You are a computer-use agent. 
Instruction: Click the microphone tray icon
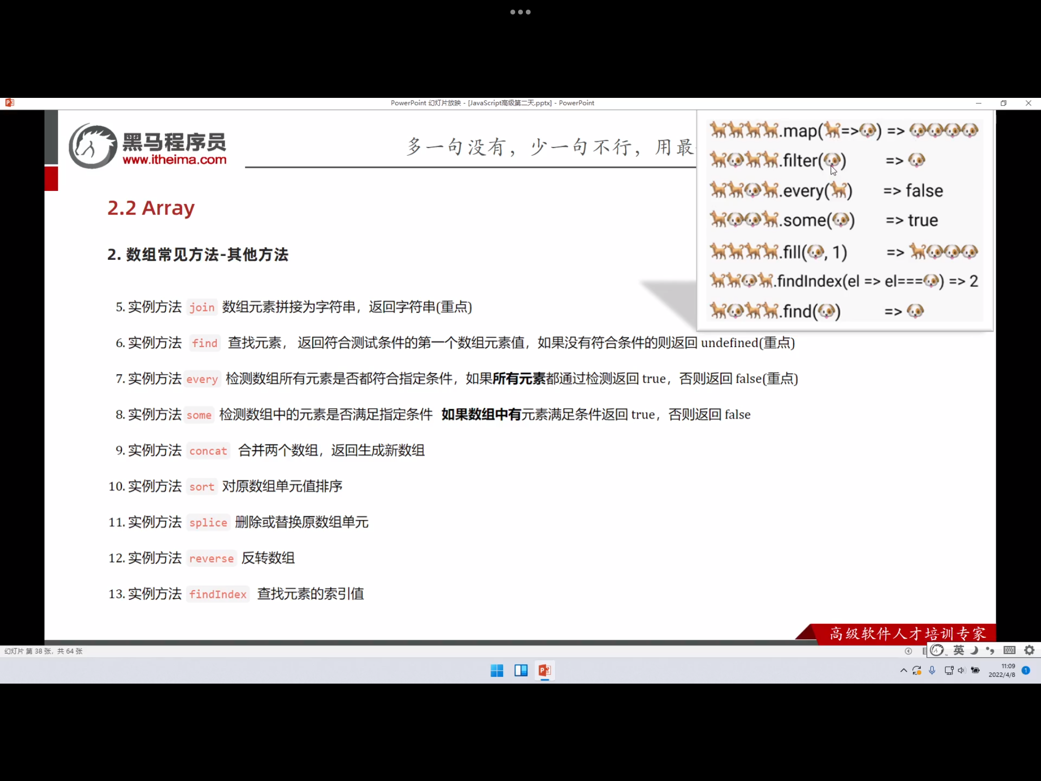[932, 671]
